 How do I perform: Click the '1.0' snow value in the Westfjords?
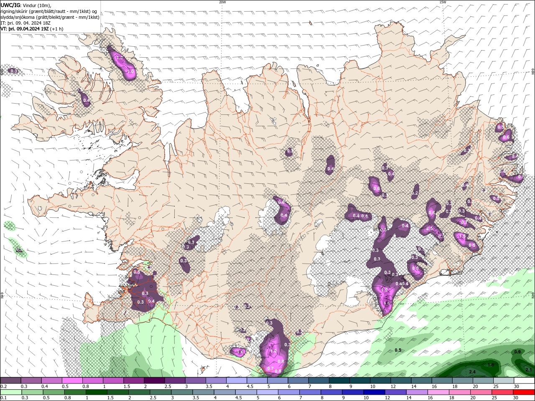coord(130,72)
